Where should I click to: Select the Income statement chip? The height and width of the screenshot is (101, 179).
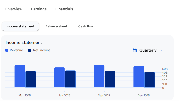pos(20,26)
